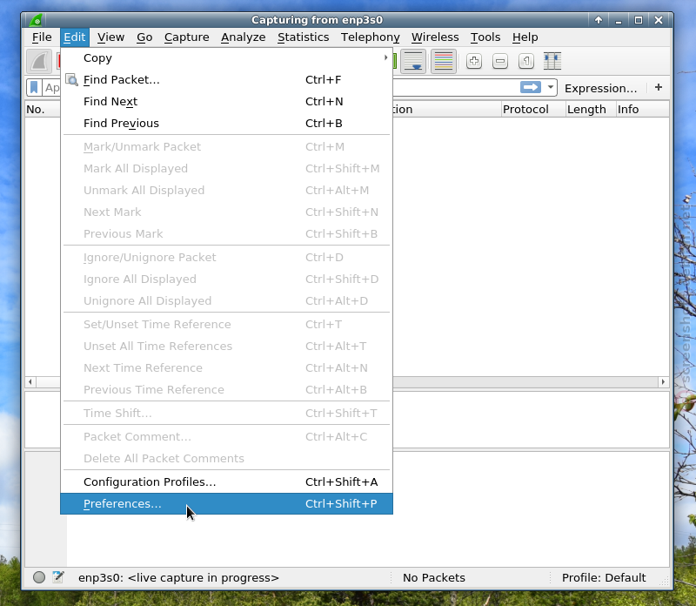Select Find Packet... from Edit menu
This screenshot has height=606, width=696.
[226, 79]
